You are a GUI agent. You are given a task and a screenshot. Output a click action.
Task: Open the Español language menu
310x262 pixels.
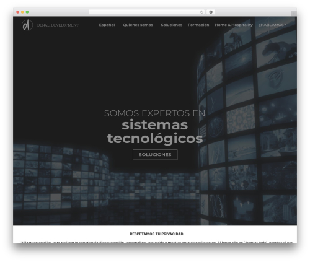tap(107, 25)
